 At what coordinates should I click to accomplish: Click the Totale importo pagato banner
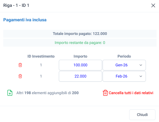point(80,34)
